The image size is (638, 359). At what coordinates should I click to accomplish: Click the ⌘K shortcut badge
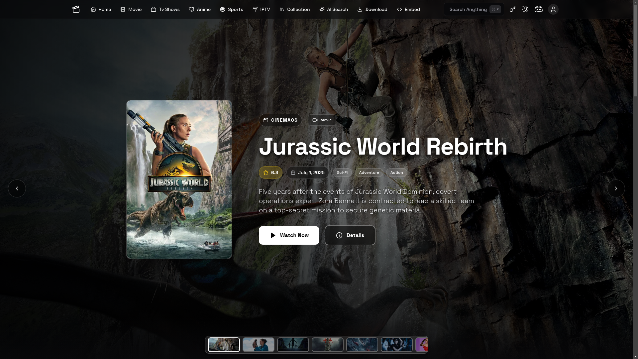[495, 9]
